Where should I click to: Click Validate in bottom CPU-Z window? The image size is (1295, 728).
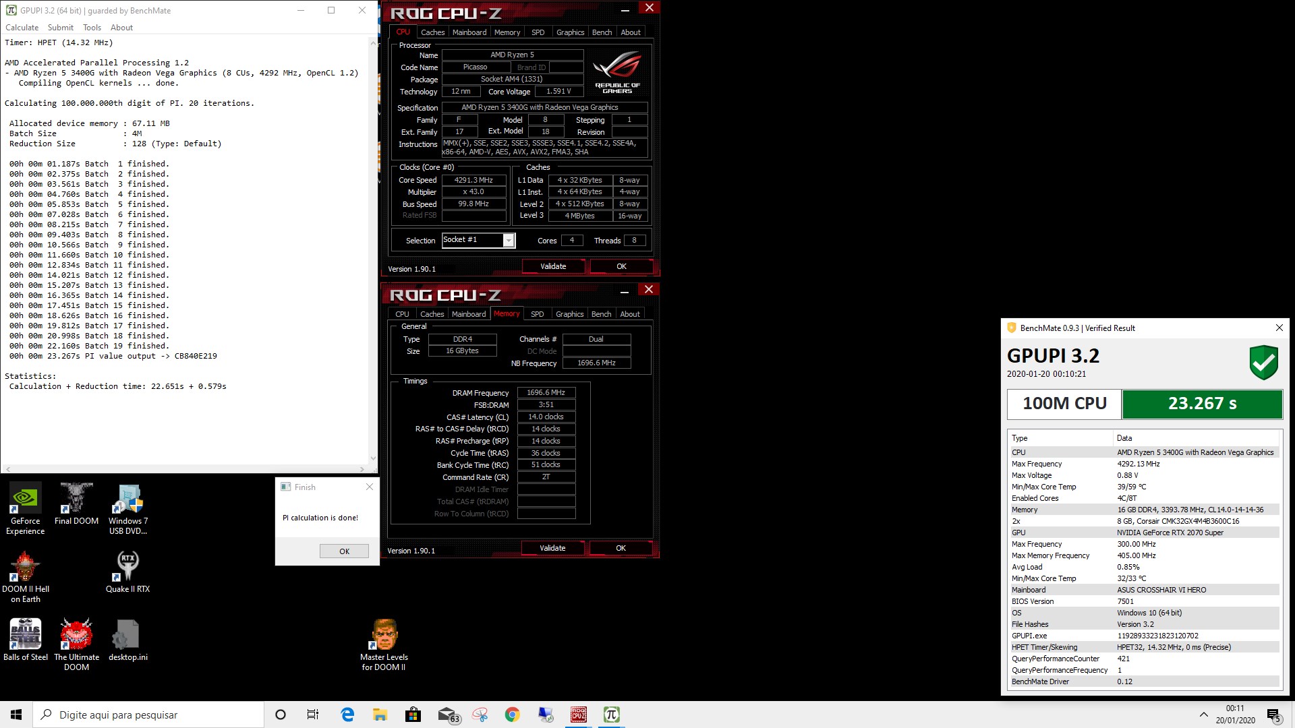click(x=552, y=548)
